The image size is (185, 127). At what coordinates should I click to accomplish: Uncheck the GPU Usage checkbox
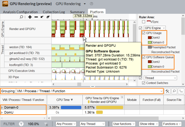pyautogui.click(x=143, y=33)
